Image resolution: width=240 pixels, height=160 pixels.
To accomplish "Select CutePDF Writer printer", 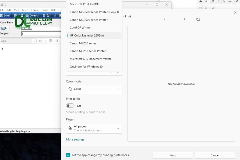I will click(x=94, y=27).
